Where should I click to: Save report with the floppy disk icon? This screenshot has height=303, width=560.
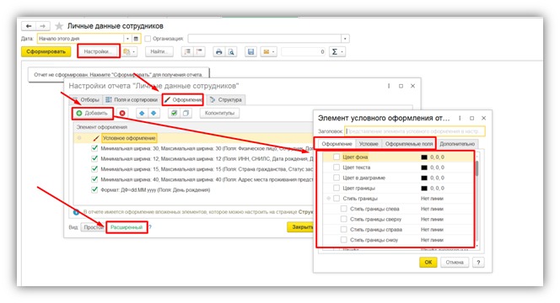point(250,51)
